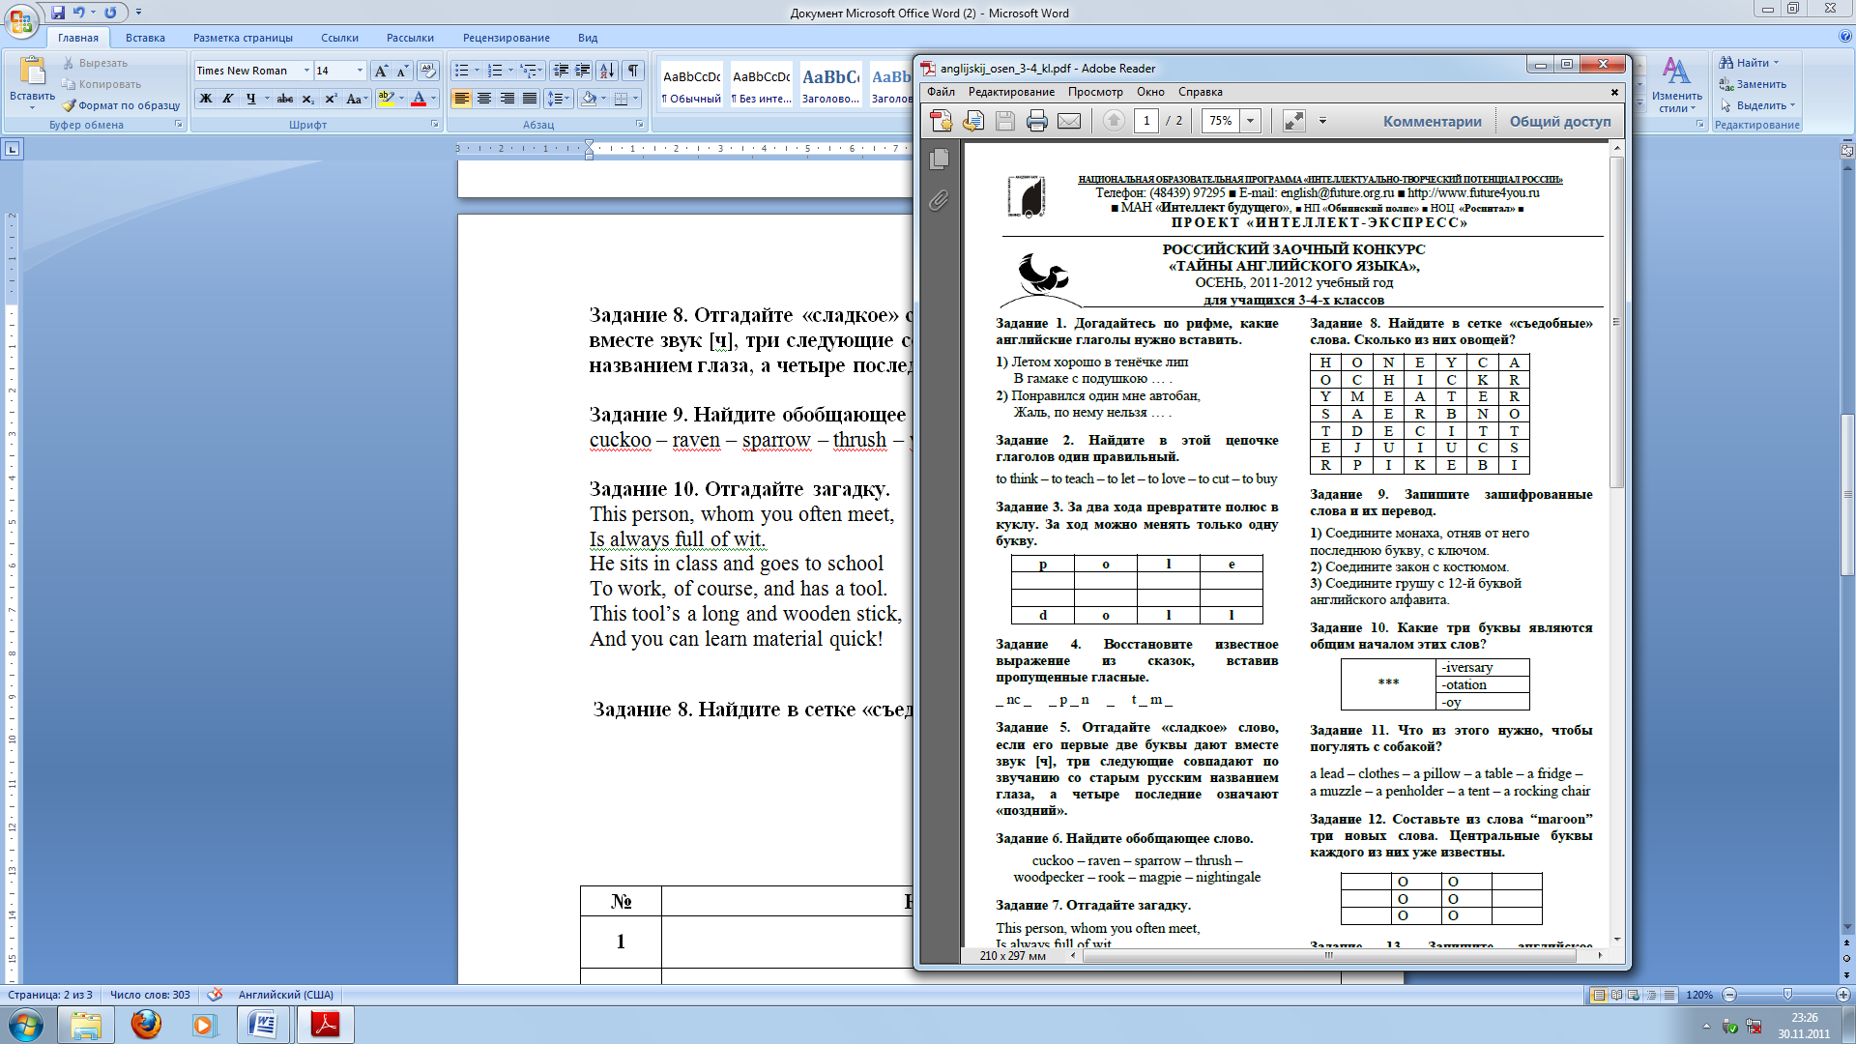Viewport: 1856px width, 1044px height.
Task: Switch Adobe Reader to read mode icon
Action: point(1293,121)
